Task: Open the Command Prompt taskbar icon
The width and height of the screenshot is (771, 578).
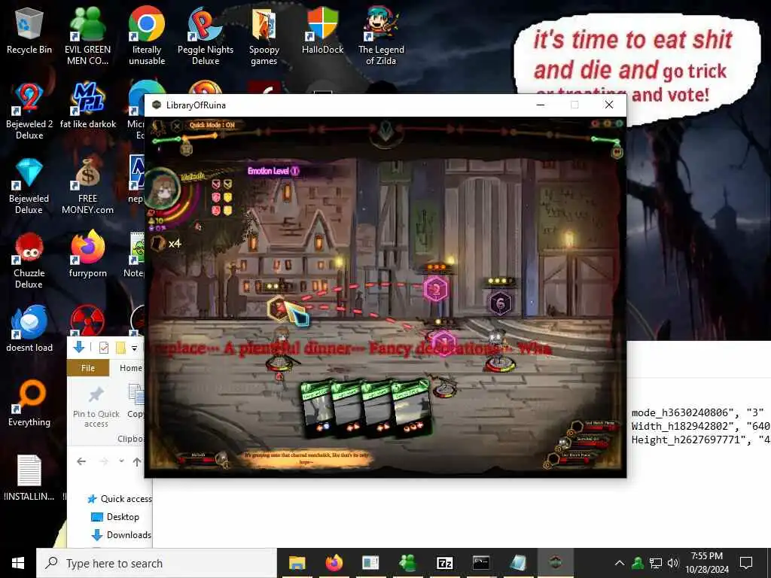Action: [x=481, y=563]
